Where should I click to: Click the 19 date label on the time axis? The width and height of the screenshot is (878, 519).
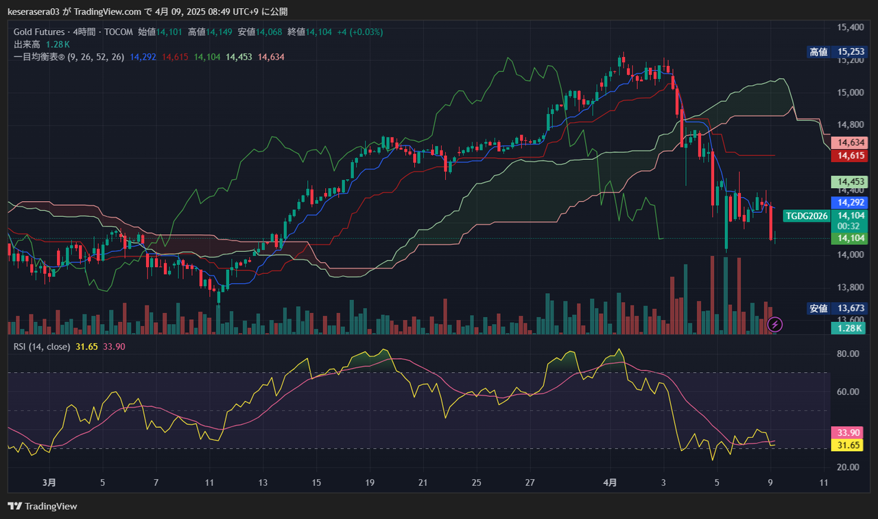point(370,483)
